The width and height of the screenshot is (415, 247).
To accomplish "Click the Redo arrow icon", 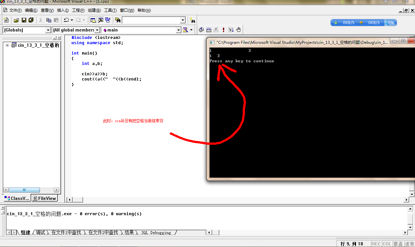I will pyautogui.click(x=78, y=20).
